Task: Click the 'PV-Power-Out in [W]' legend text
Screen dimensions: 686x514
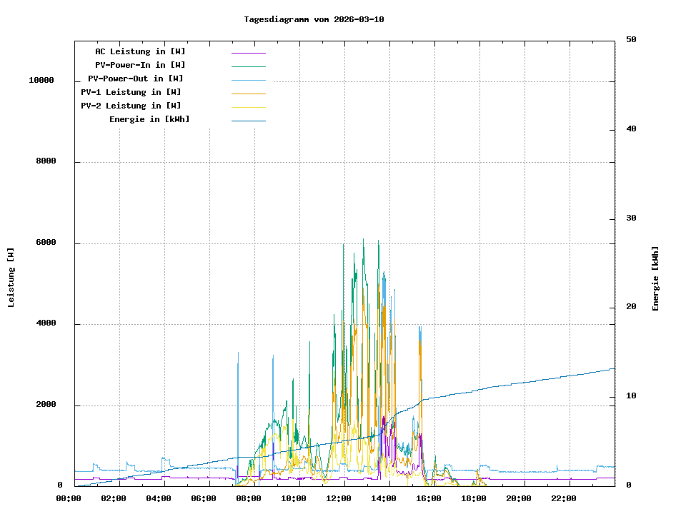Action: tap(136, 79)
